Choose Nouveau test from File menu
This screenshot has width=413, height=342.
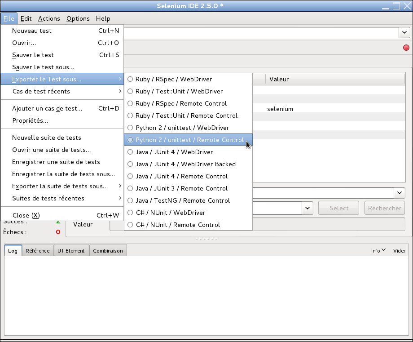coord(62,31)
